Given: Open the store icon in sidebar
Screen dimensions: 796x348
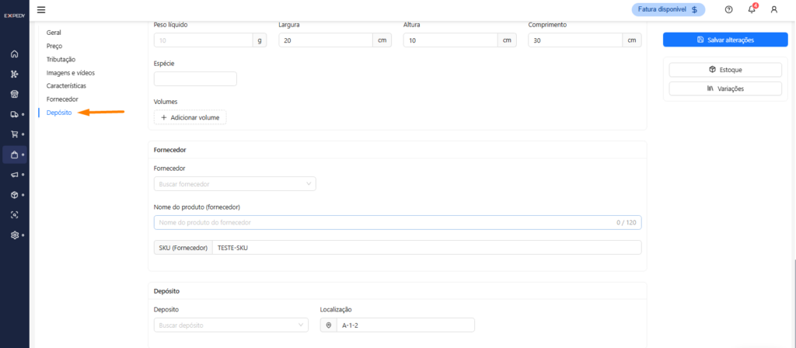Looking at the screenshot, I should 14,94.
